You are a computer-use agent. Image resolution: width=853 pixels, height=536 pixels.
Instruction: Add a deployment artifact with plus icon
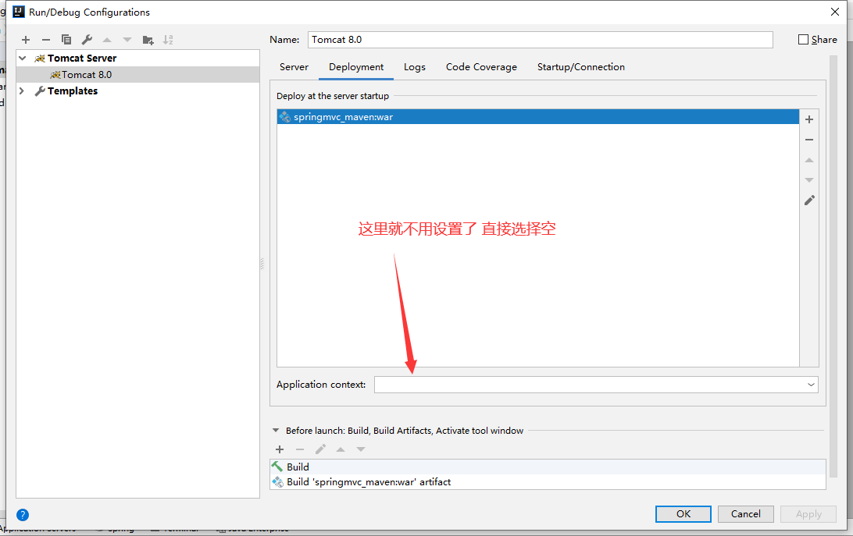(x=809, y=119)
